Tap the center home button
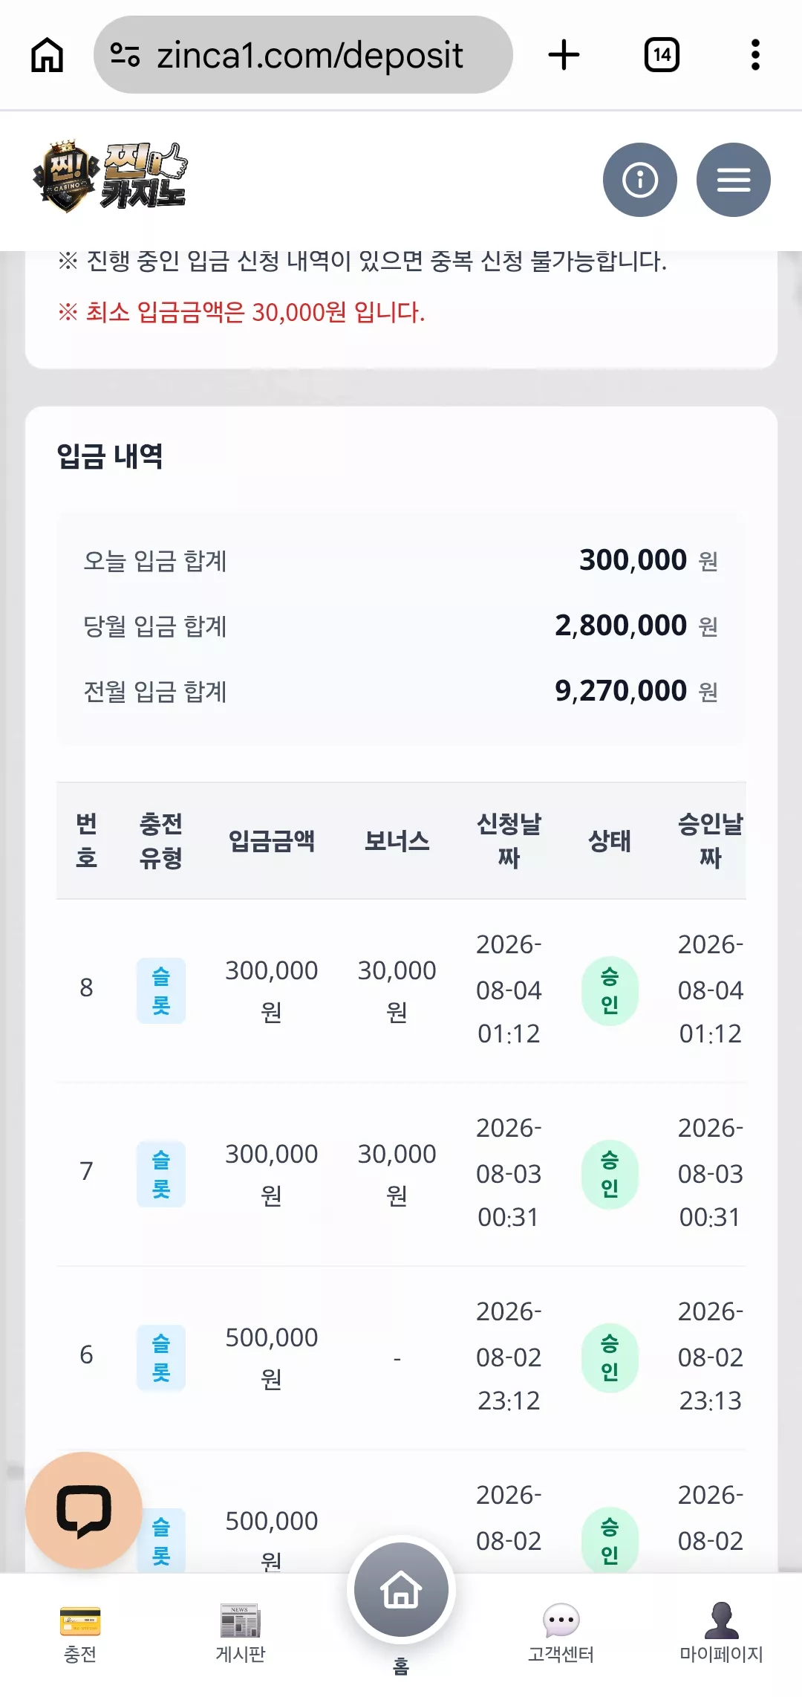This screenshot has height=1697, width=802. point(401,1589)
